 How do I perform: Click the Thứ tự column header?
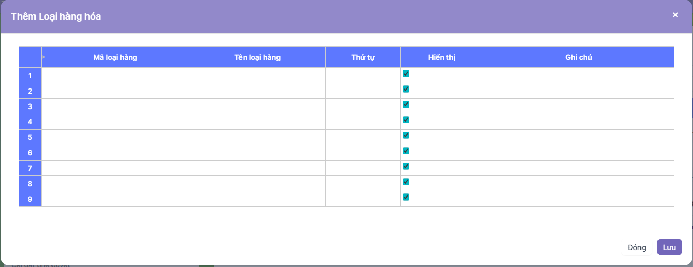[x=363, y=57]
